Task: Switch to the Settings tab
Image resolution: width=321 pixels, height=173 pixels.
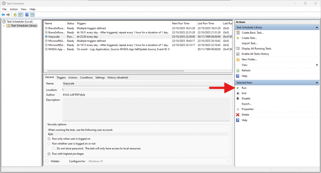Action: click(x=100, y=77)
